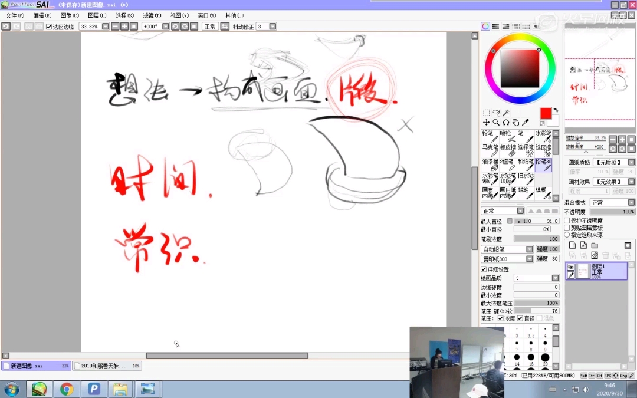
Task: Adjust the layer 不透明度 opacity slider
Action: pos(612,212)
